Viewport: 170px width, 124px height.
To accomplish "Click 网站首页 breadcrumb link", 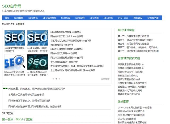I will click(x=20, y=24).
